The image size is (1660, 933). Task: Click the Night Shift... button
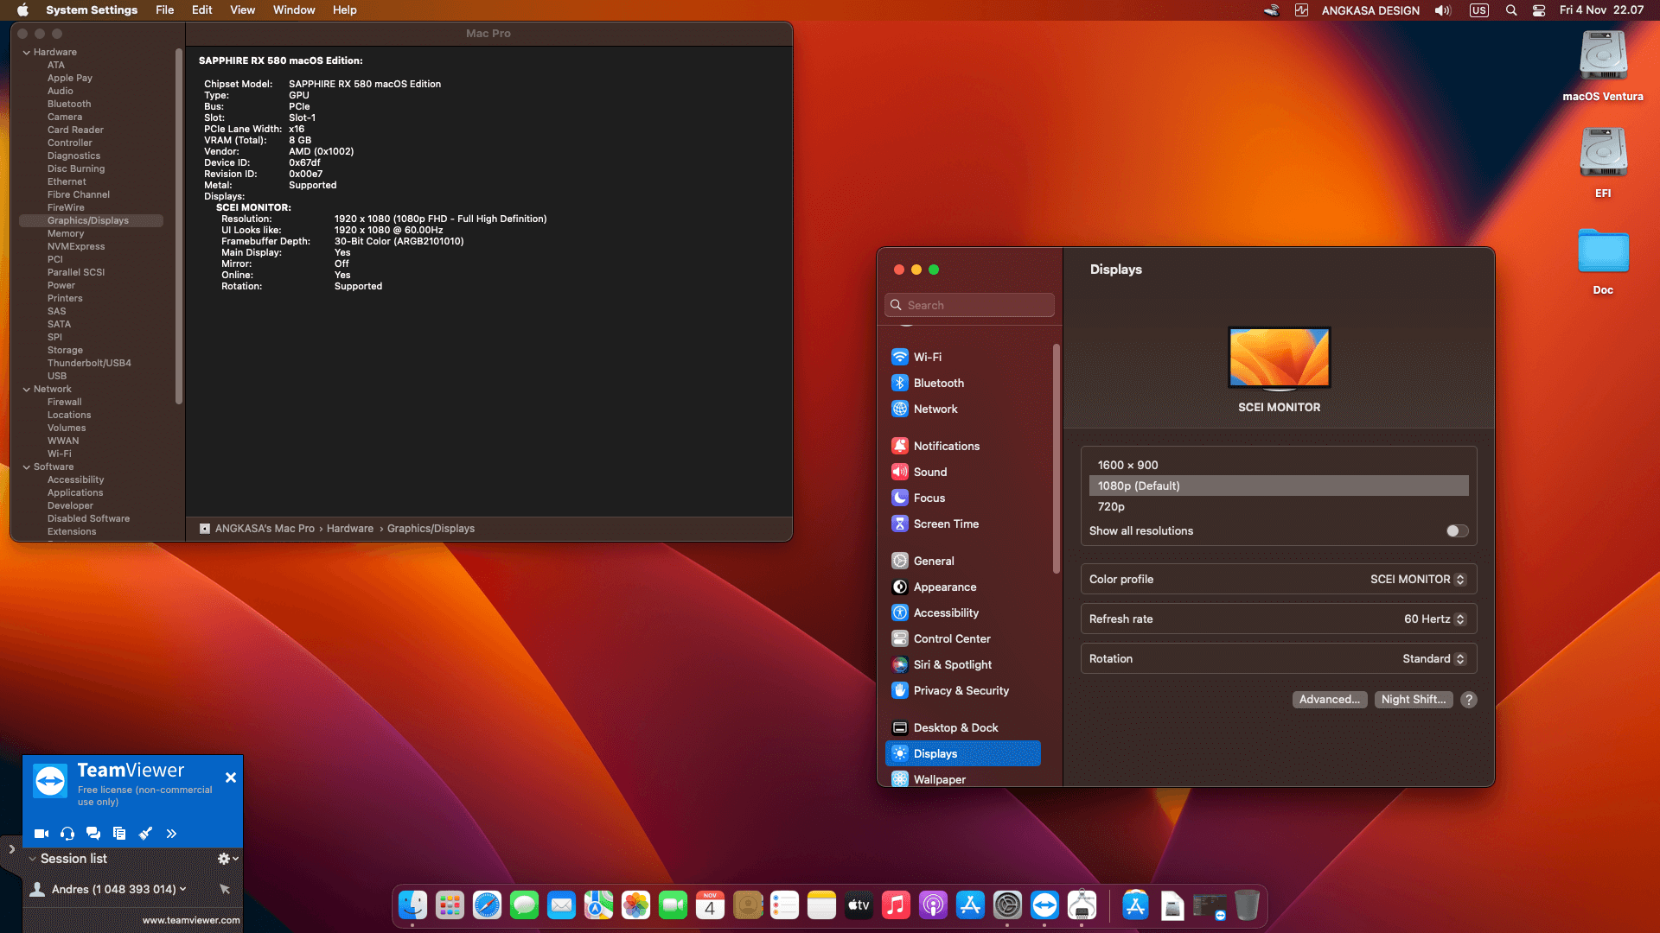pos(1414,700)
